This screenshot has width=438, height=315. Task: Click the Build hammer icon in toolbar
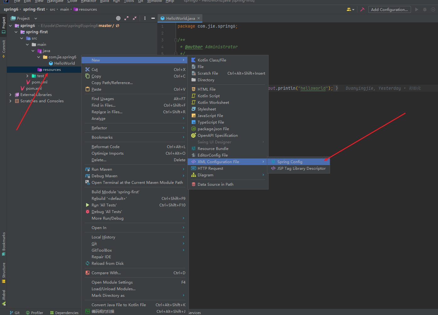[362, 9]
